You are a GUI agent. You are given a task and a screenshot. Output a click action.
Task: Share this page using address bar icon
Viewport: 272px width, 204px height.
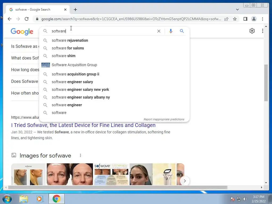click(226, 19)
